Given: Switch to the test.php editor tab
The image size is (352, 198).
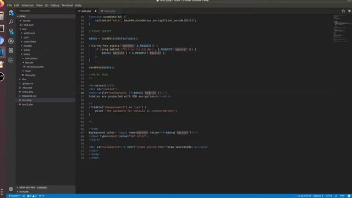Looking at the screenshot, I should [x=86, y=11].
